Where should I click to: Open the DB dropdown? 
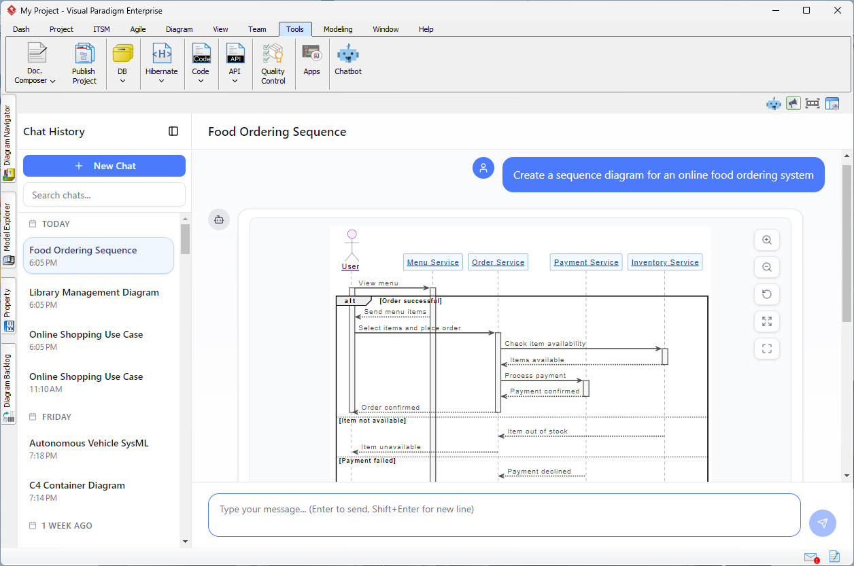click(x=122, y=61)
